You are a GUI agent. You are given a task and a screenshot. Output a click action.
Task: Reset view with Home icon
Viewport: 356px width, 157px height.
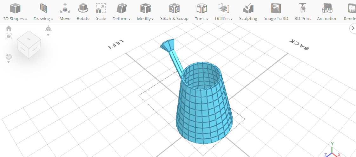click(x=9, y=28)
